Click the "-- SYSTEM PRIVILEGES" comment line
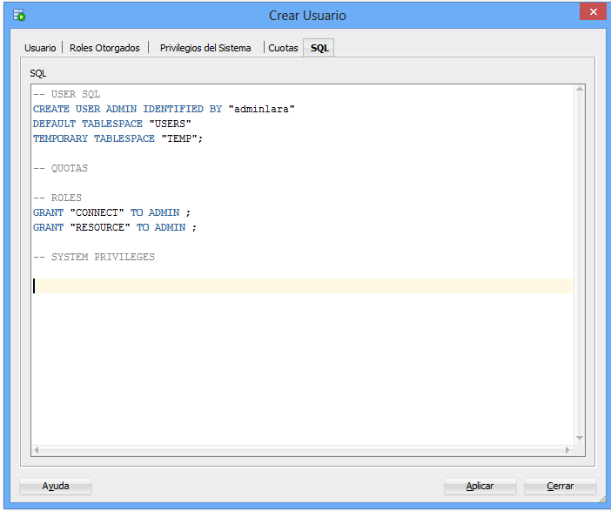This screenshot has height=511, width=611. 94,258
